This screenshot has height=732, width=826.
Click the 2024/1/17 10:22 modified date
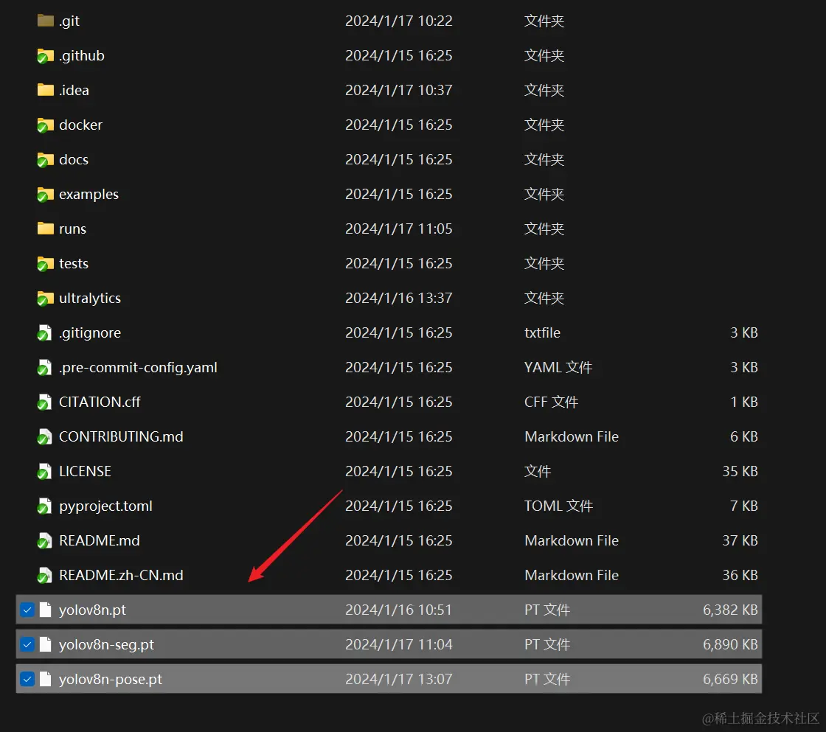(x=399, y=21)
